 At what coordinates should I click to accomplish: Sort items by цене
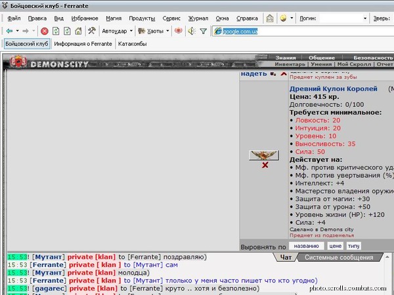pos(335,246)
